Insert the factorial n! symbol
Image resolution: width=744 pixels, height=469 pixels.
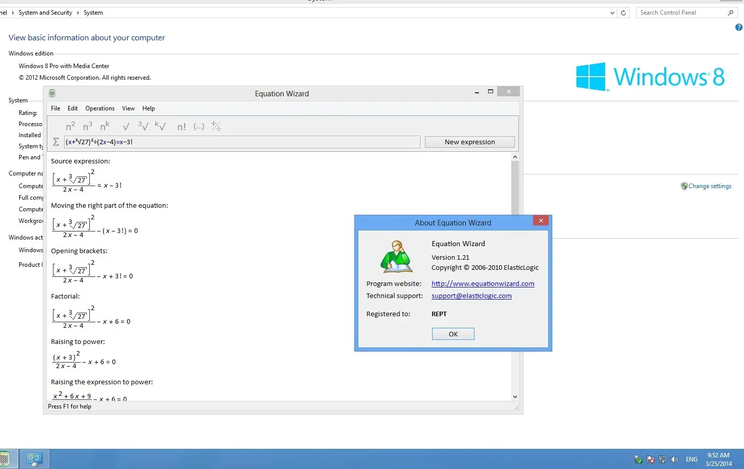click(x=182, y=127)
